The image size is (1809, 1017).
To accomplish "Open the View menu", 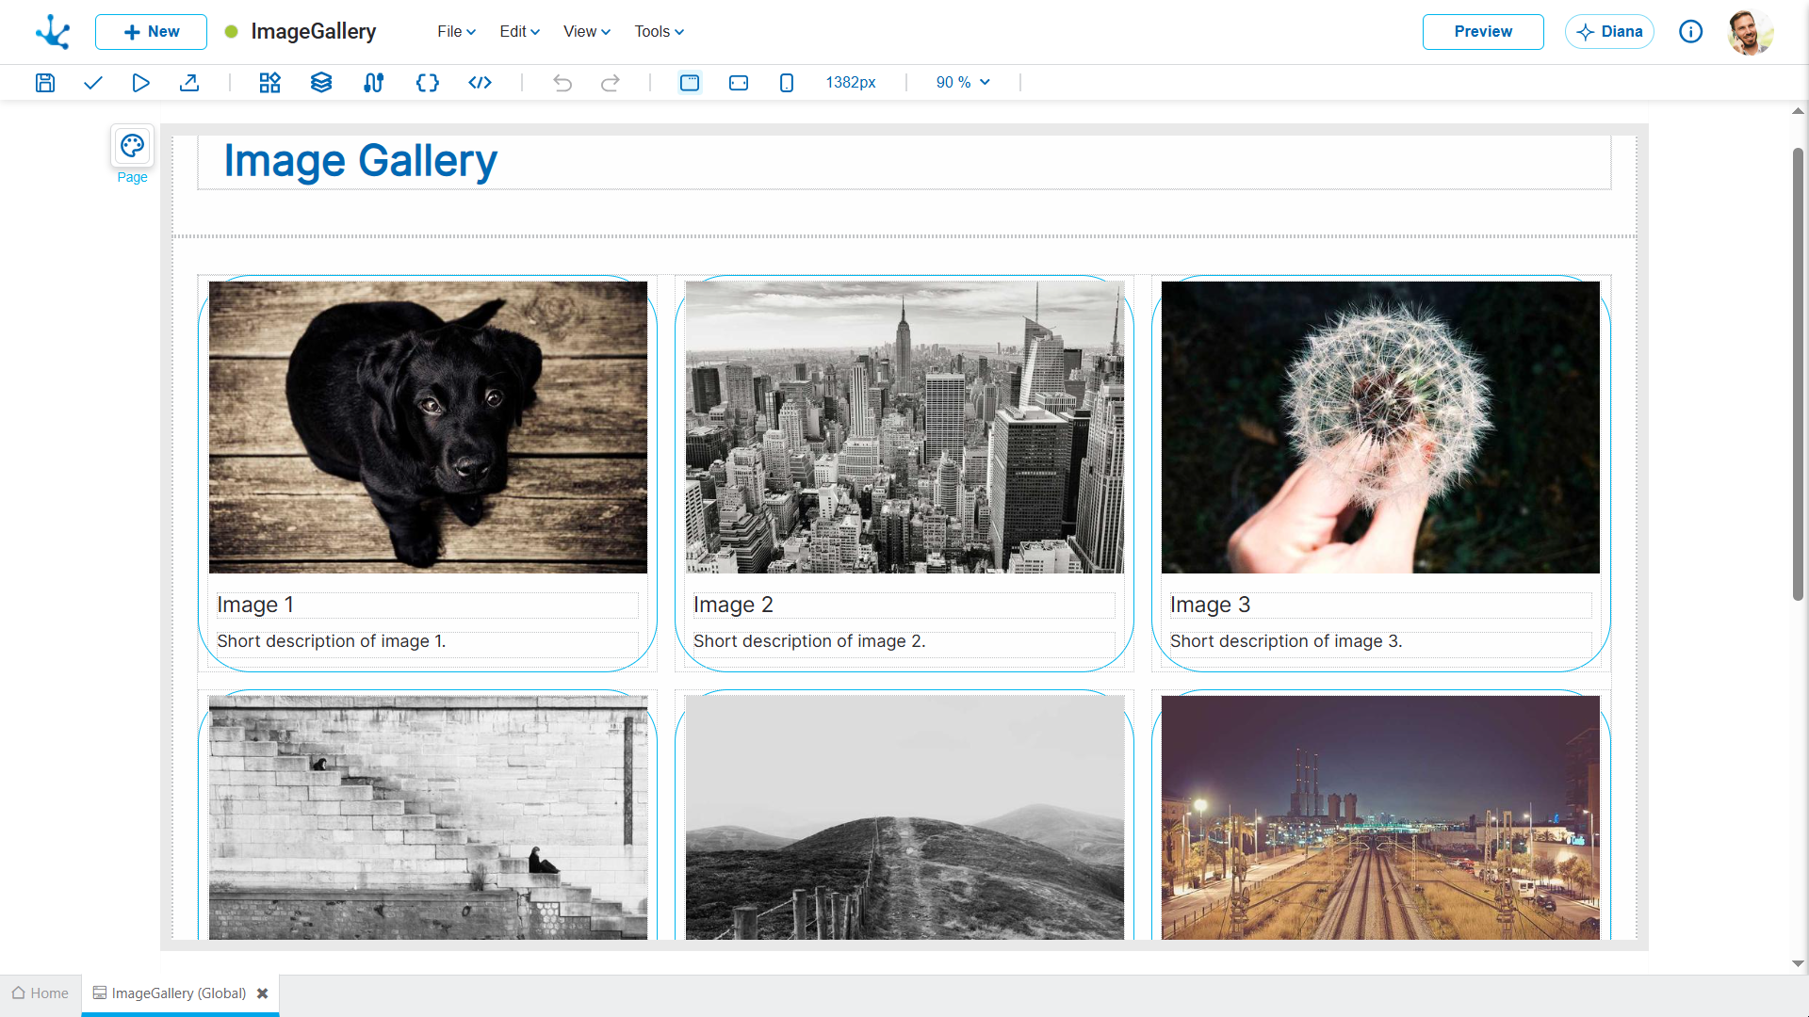I will point(586,31).
